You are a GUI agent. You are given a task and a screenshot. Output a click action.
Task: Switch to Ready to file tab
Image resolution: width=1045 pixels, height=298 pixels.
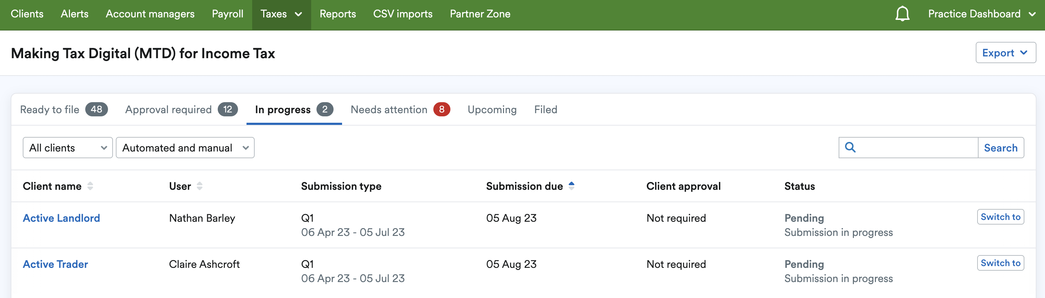click(64, 110)
